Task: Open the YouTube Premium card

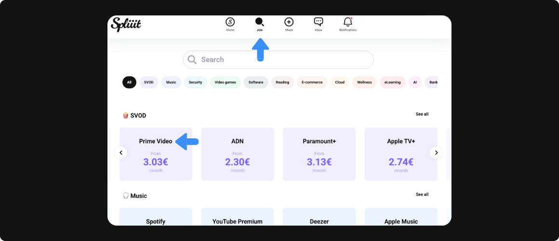Action: pos(238,217)
